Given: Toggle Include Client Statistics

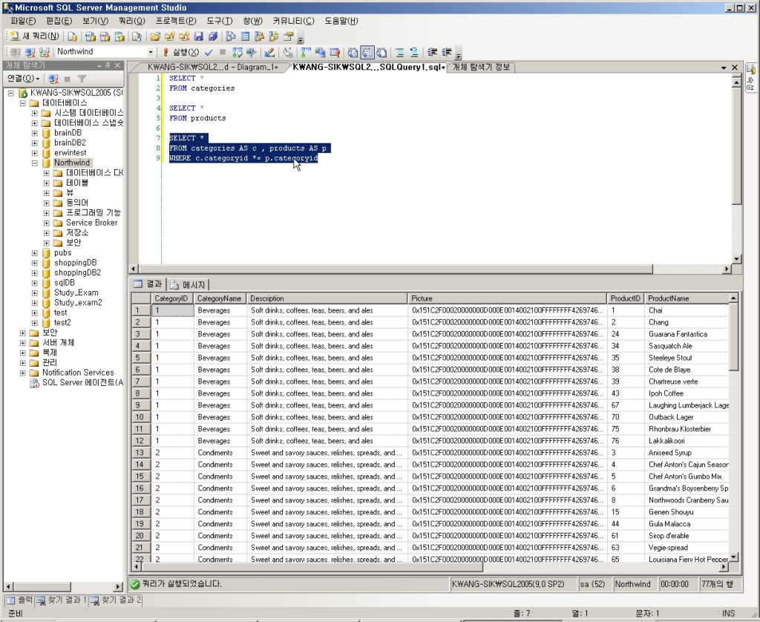Looking at the screenshot, I should [321, 52].
